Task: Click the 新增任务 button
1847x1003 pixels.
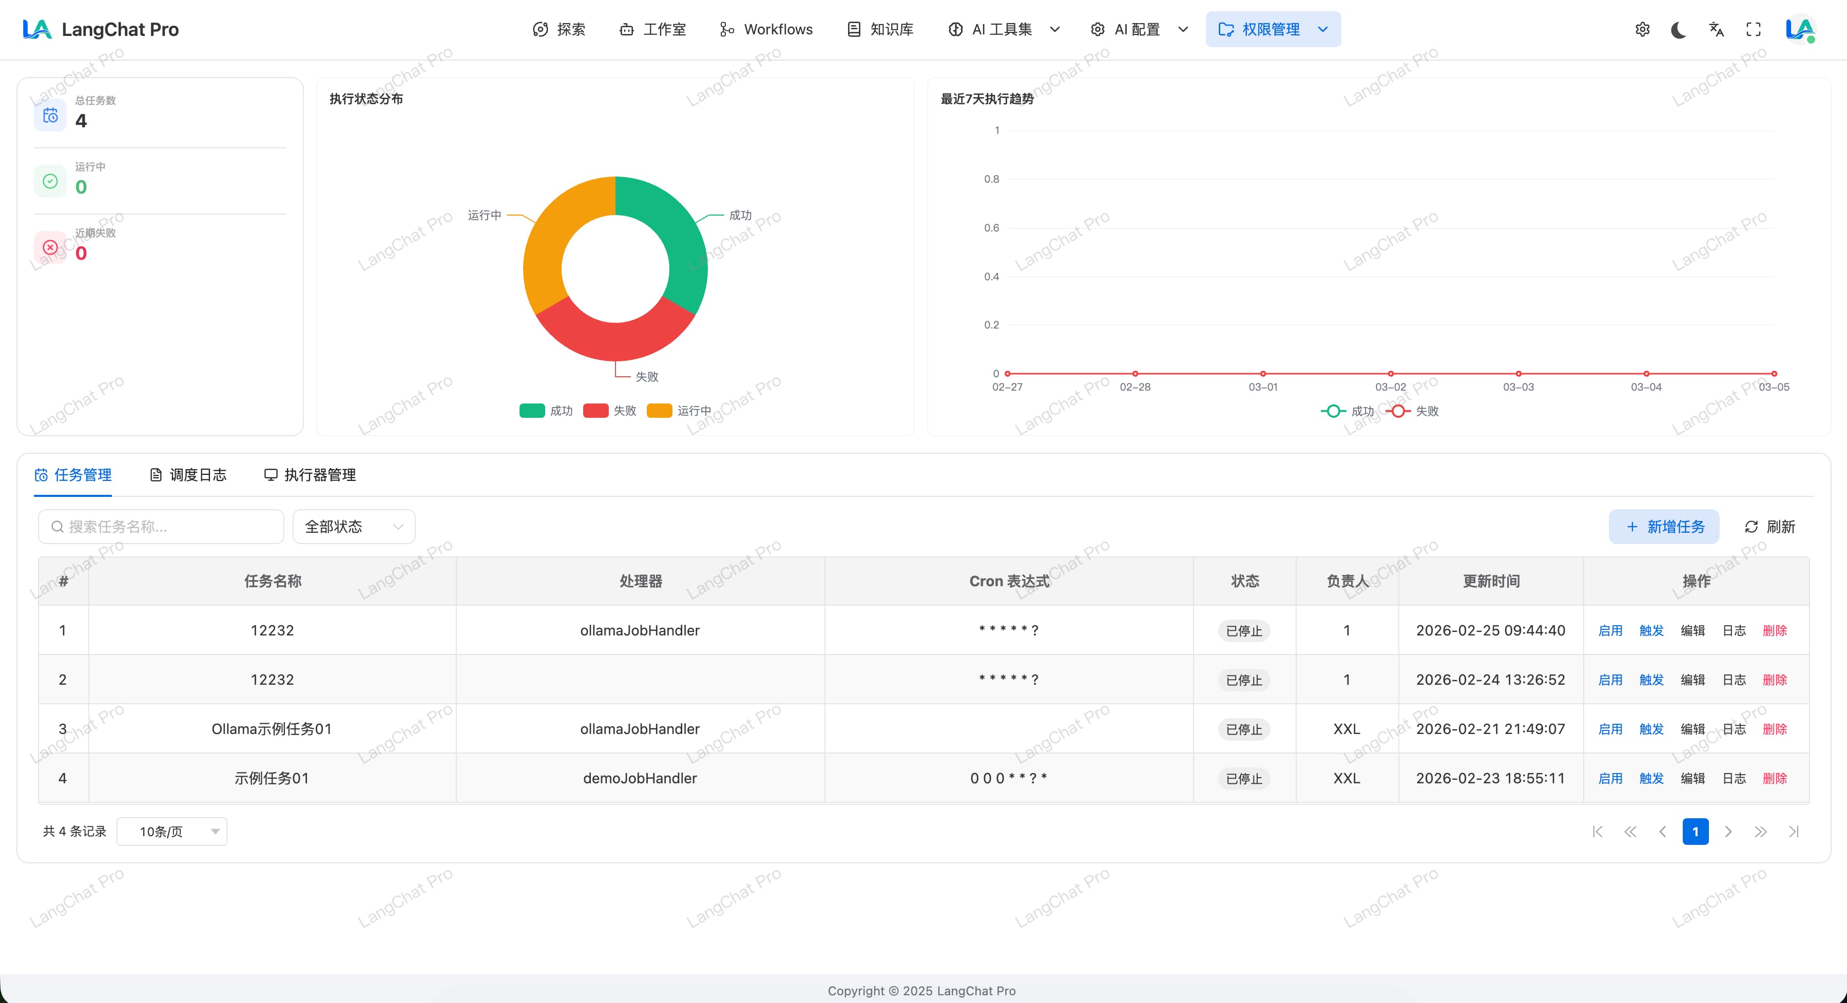Action: [1663, 527]
